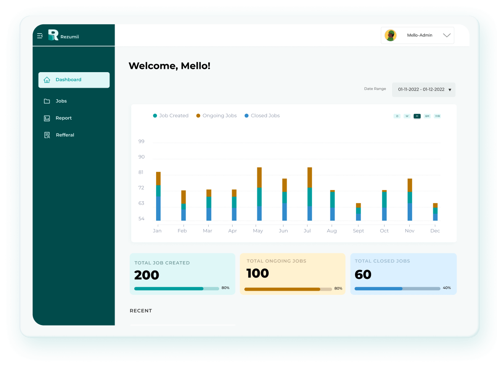
Task: Click the Jan stacked bar
Action: click(158, 196)
